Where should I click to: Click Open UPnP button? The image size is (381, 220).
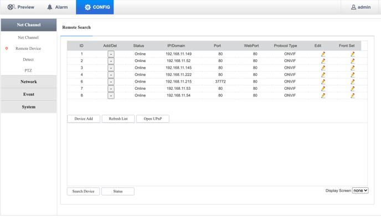click(x=153, y=119)
